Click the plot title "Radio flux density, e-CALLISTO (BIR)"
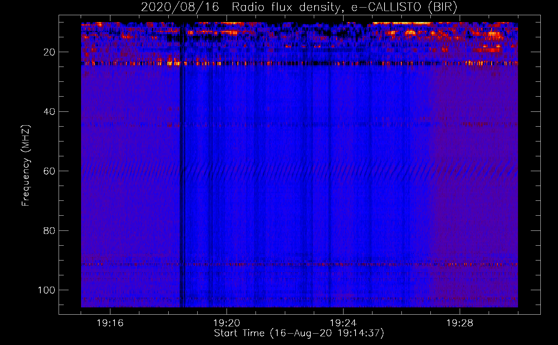The image size is (558, 345). [345, 7]
